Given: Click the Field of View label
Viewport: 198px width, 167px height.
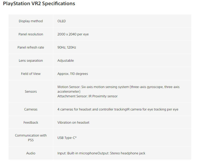Looking at the screenshot, I should [x=31, y=74].
